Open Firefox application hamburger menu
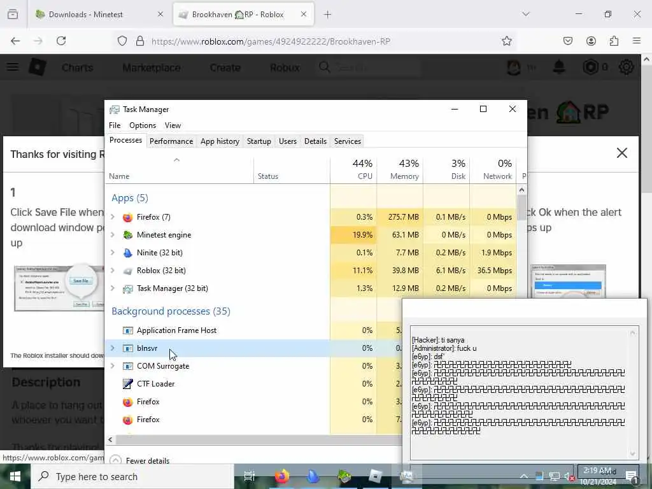The height and width of the screenshot is (489, 652). (x=637, y=41)
